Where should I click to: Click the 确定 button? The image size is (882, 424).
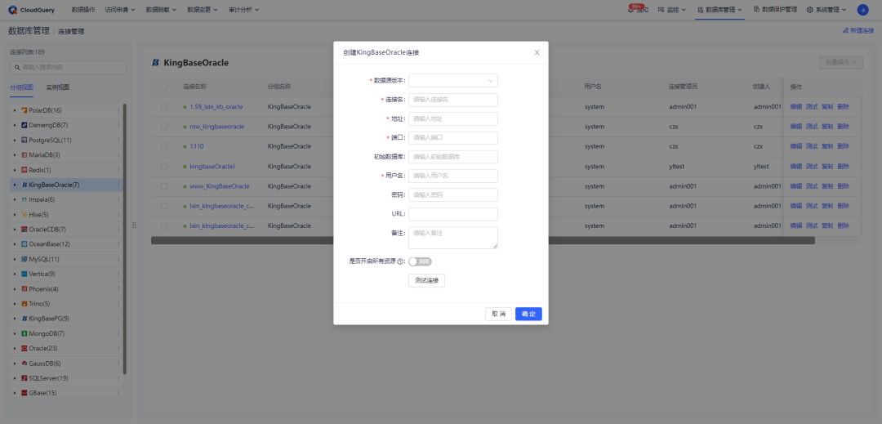[x=528, y=314]
